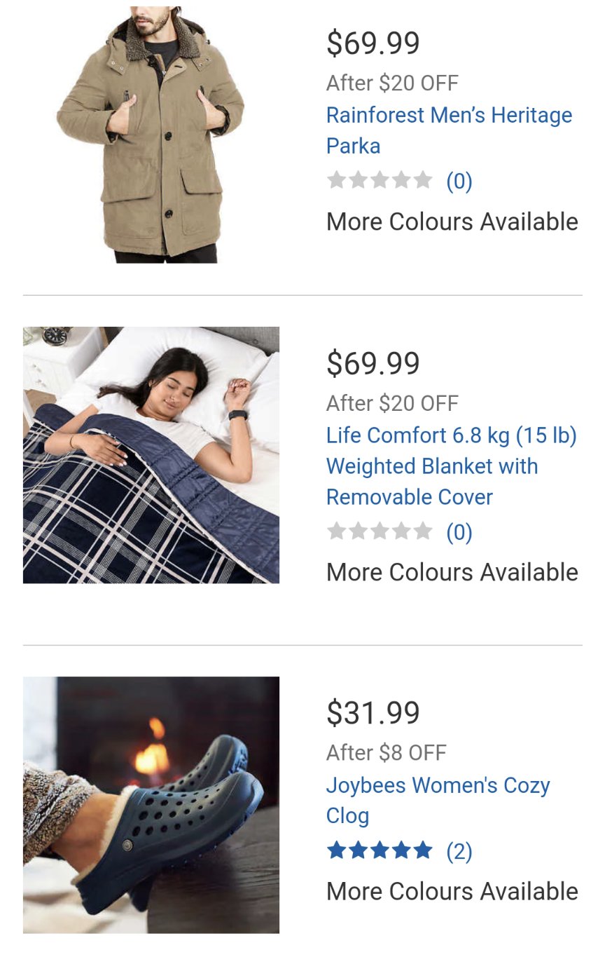Open the weighted blanket's (0) review count
Image resolution: width=605 pixels, height=957 pixels.
click(x=459, y=533)
